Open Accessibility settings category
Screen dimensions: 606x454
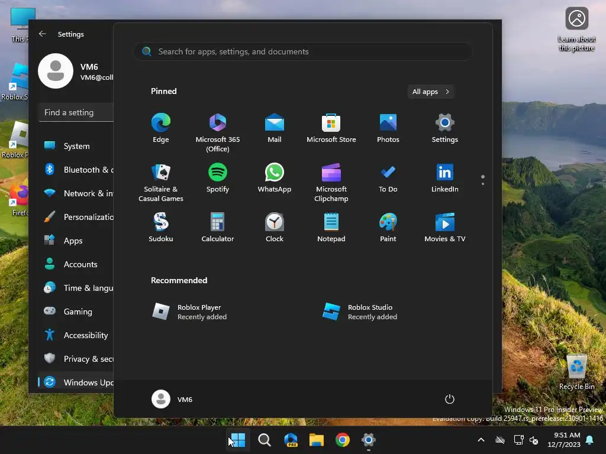pyautogui.click(x=76, y=335)
